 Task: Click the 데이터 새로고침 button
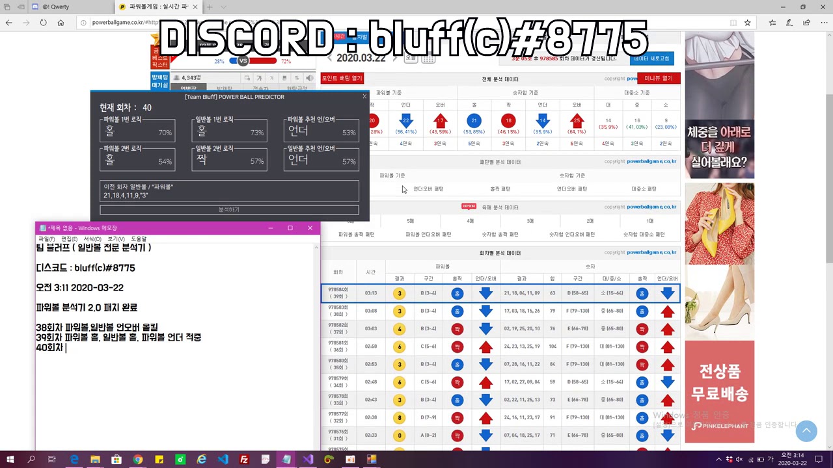point(651,58)
